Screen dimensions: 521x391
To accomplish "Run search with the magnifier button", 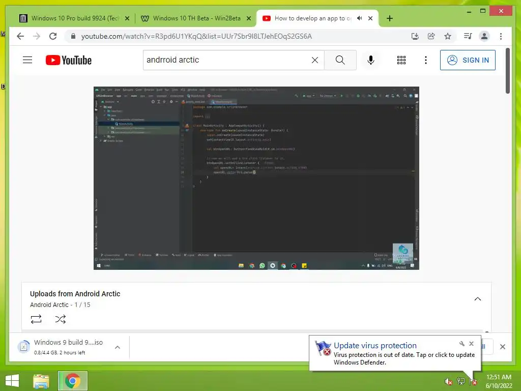I will tap(340, 60).
